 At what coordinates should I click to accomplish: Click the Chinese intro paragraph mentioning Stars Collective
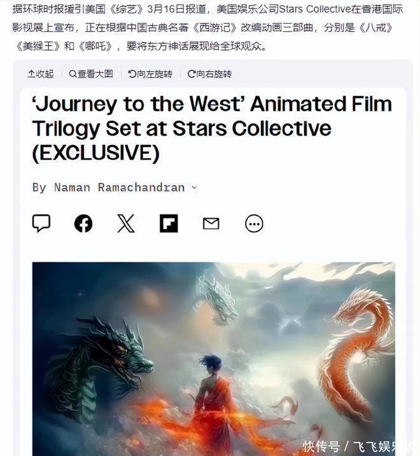coord(208,27)
